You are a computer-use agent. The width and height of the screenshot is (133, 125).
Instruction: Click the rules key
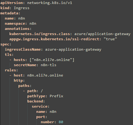[10, 70]
